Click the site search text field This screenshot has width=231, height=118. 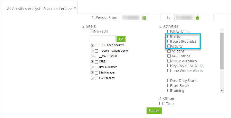click(103, 39)
